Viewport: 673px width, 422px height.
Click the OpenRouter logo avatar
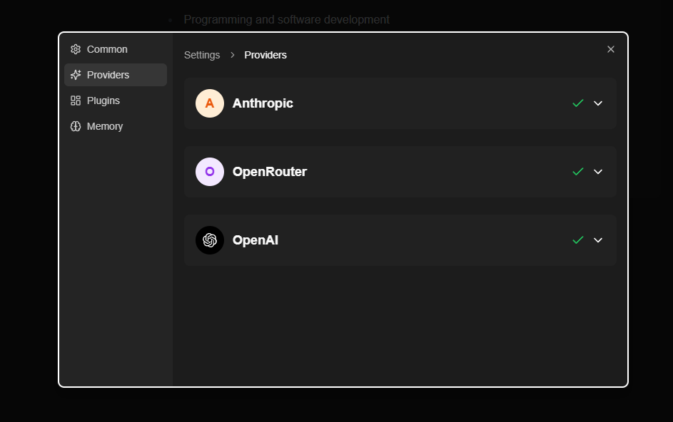[x=210, y=172]
